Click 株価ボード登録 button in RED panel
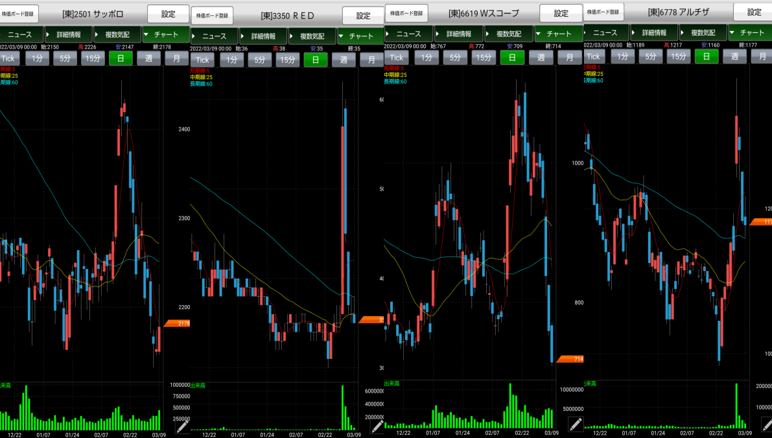Screen dimensions: 772x438 click(x=211, y=16)
